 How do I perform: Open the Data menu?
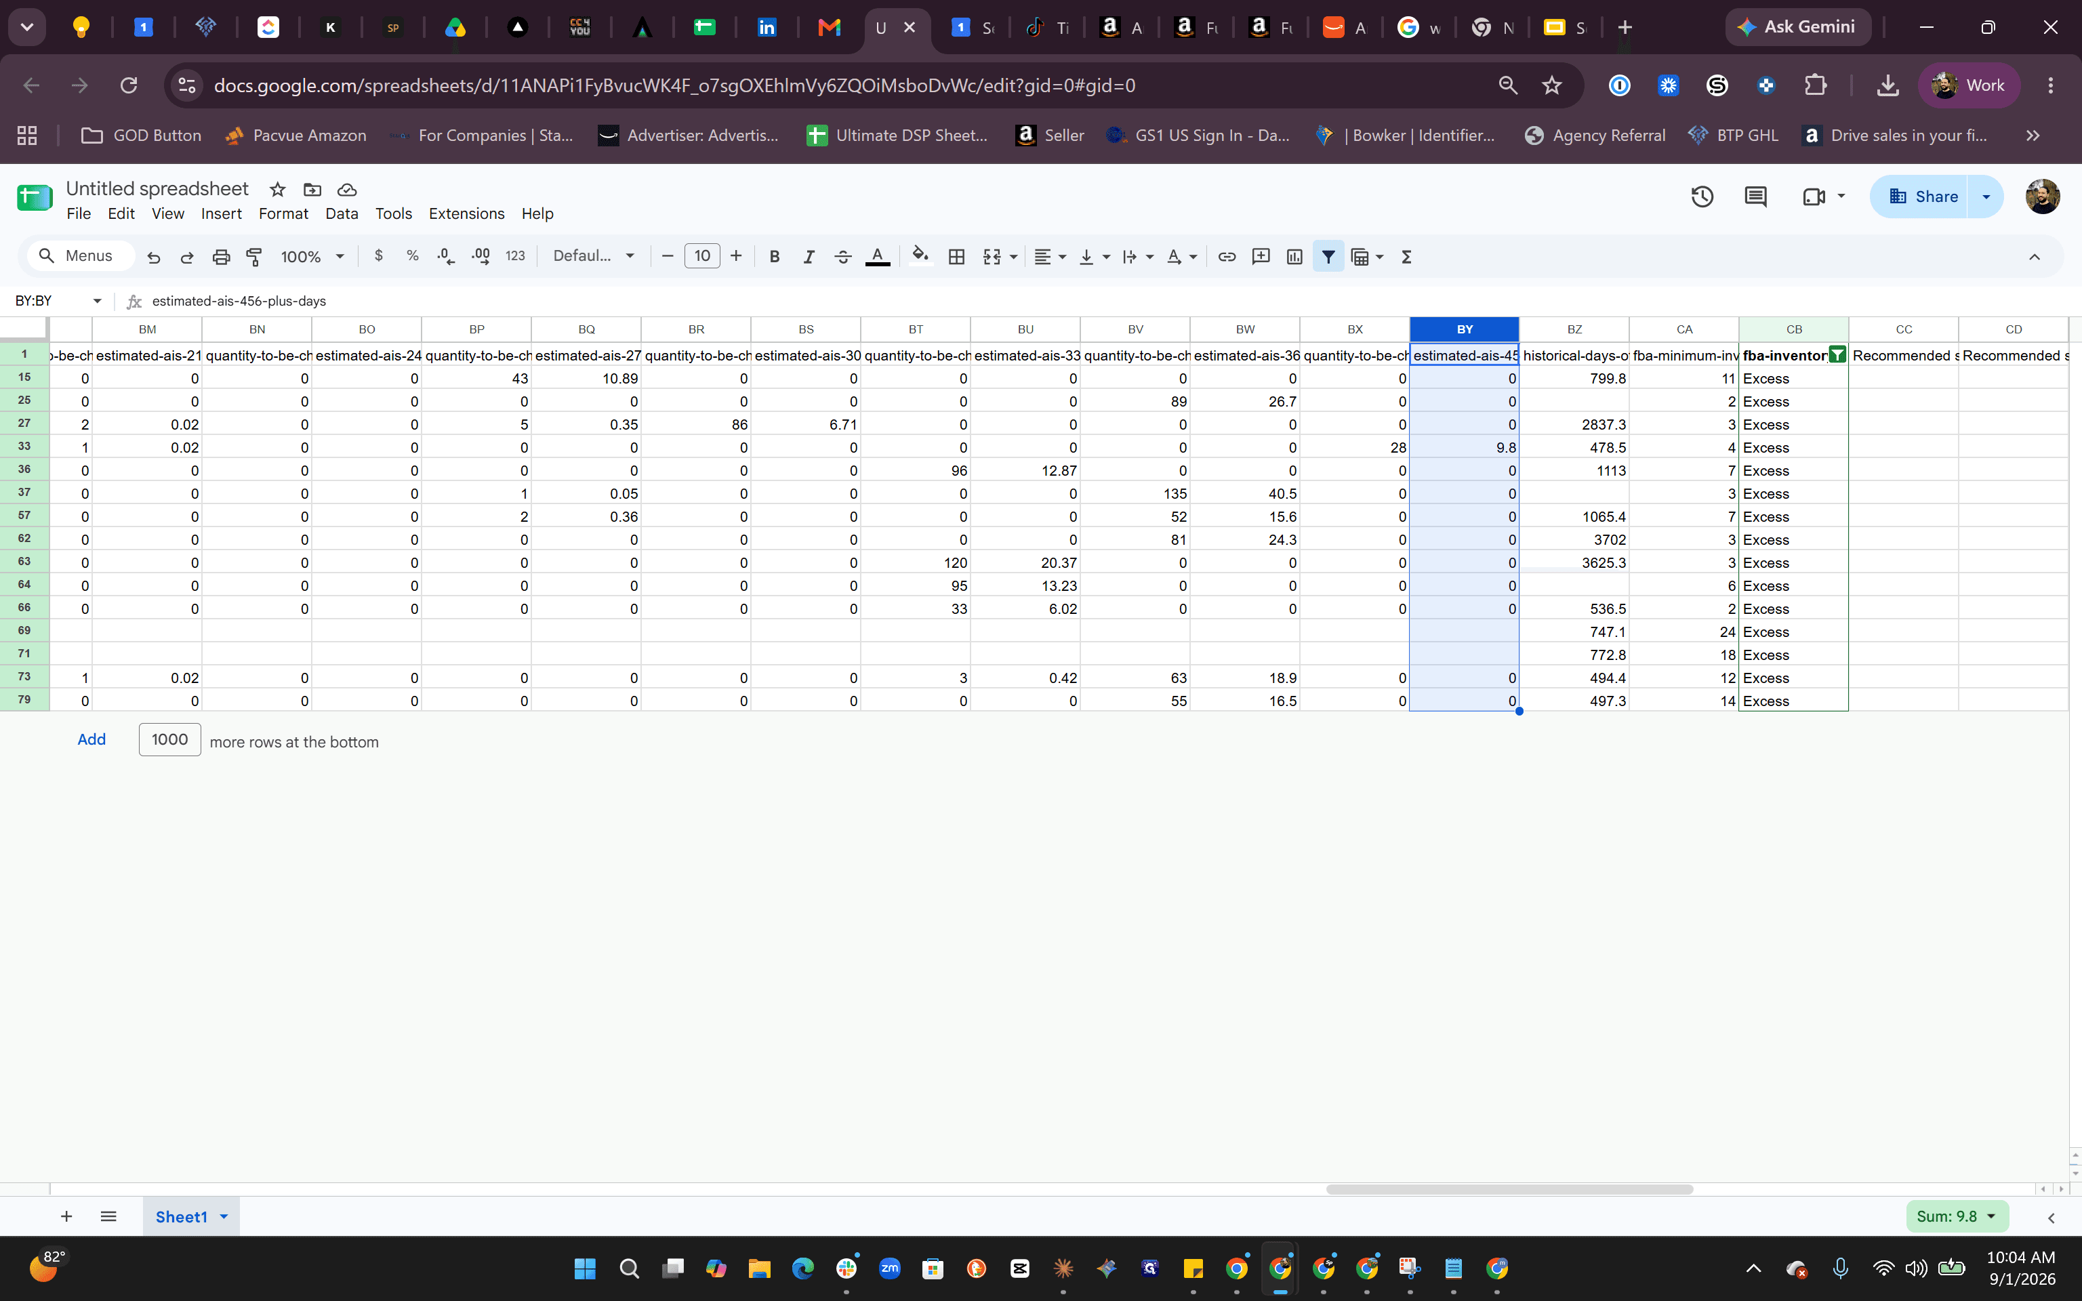point(342,213)
